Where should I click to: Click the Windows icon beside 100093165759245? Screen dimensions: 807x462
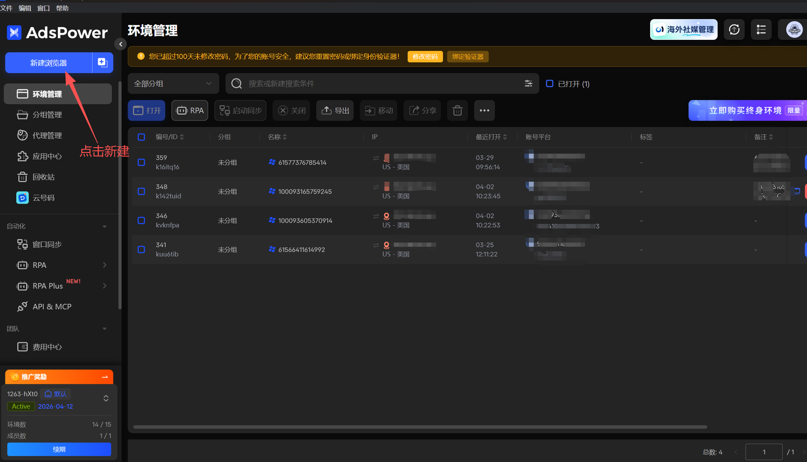(272, 191)
